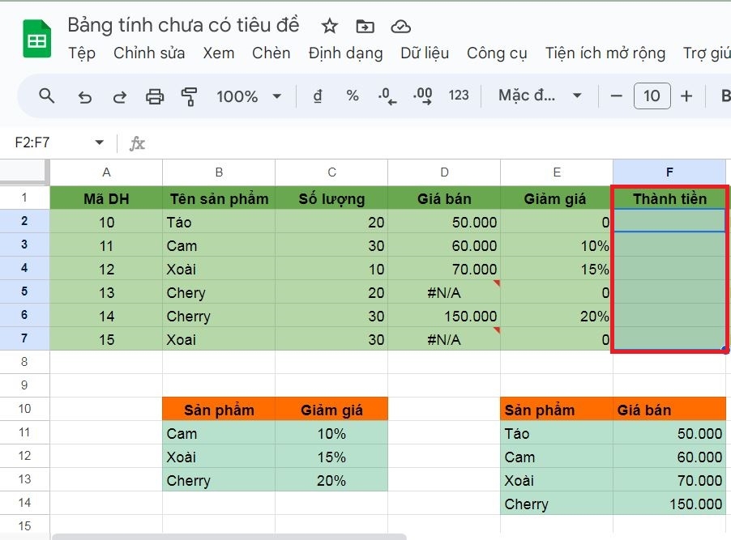Click the increase decimal places icon
Image resolution: width=731 pixels, height=540 pixels.
pyautogui.click(x=422, y=96)
